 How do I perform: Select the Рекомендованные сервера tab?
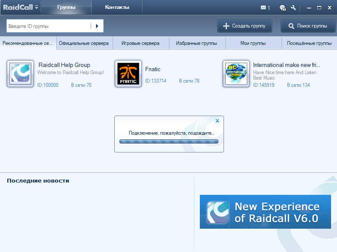[x=28, y=43]
